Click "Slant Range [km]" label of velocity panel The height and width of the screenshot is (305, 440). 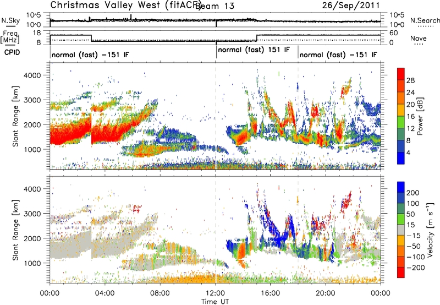[x=15, y=230]
